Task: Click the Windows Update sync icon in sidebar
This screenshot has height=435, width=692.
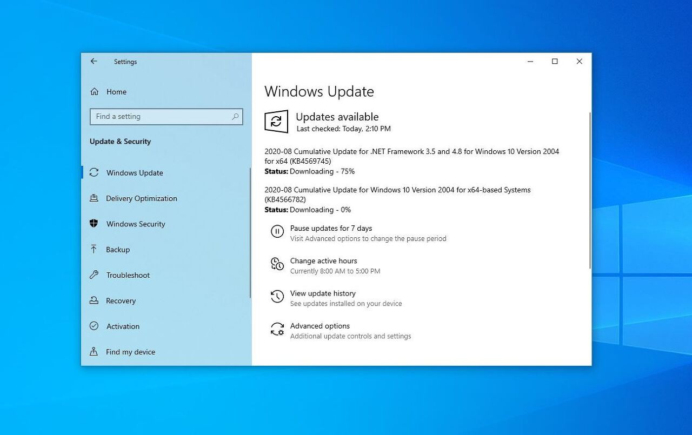Action: point(94,172)
